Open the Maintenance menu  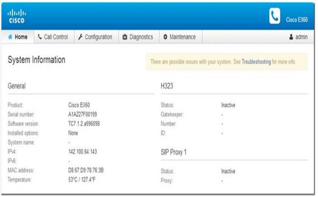[181, 36]
